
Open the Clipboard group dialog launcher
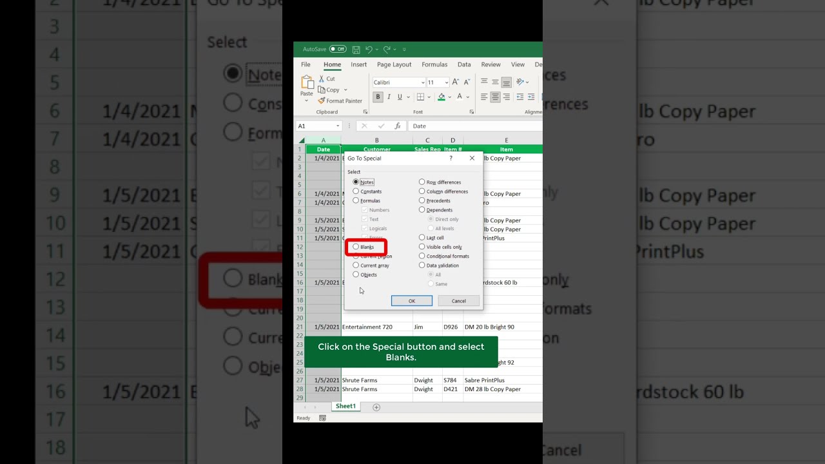click(365, 112)
